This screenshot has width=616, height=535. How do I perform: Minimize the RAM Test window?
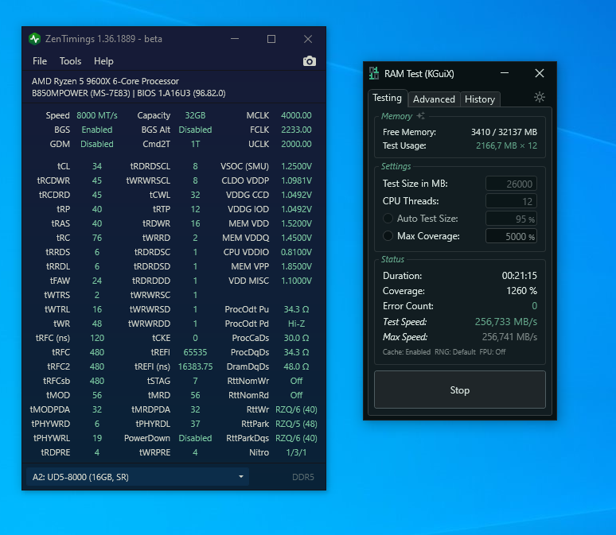point(505,74)
